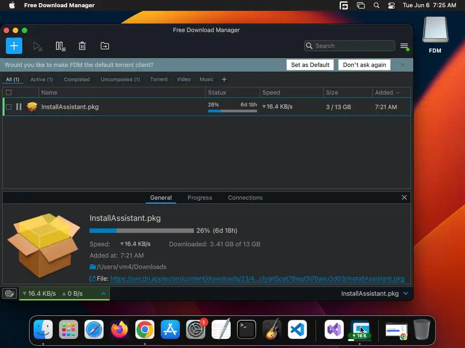
Task: Select the Music filter tab
Action: 207,79
